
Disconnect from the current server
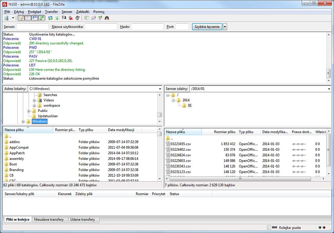(x=71, y=18)
